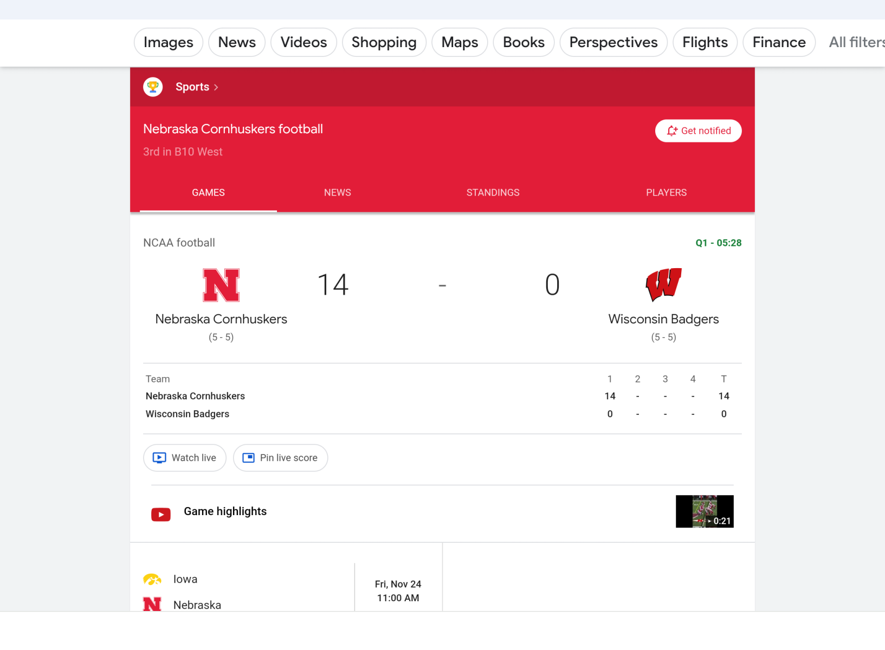The image size is (885, 650).
Task: Open the Perspectives search filter
Action: (x=613, y=42)
